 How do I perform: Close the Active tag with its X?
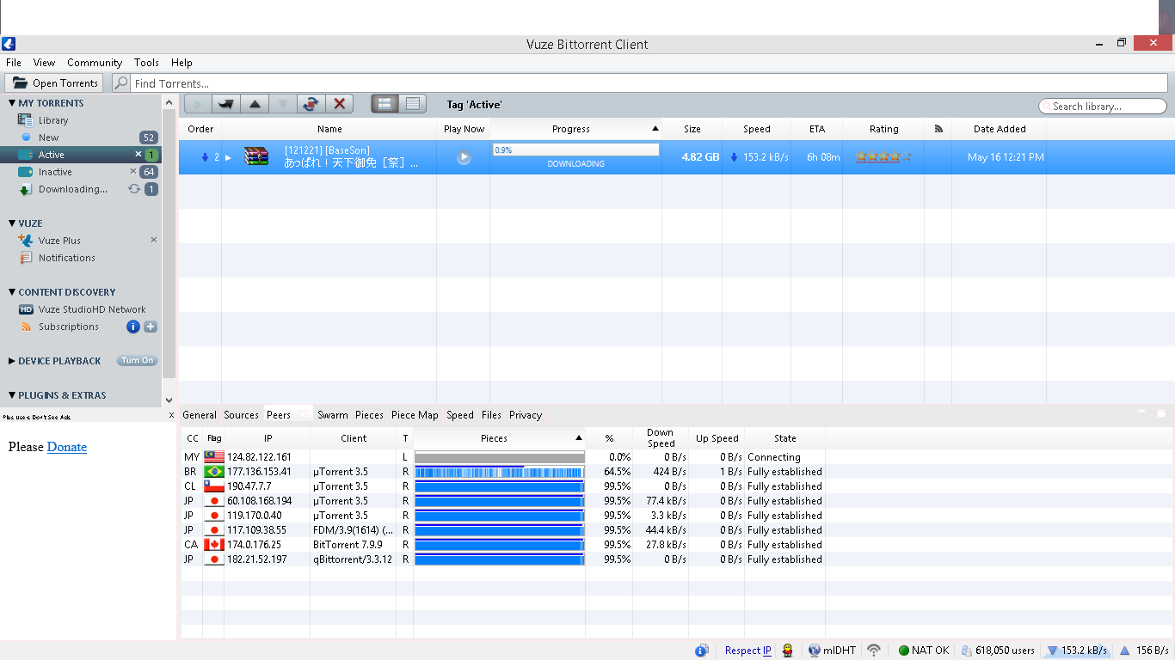coord(138,155)
